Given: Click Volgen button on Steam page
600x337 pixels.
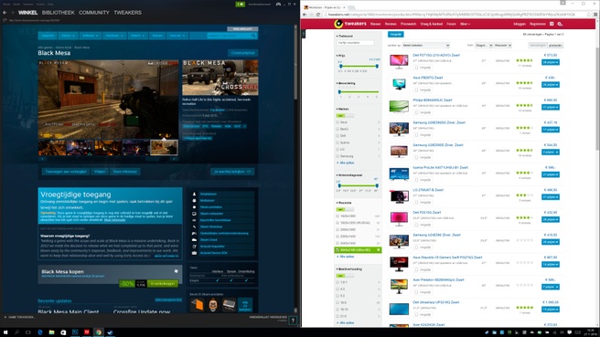Looking at the screenshot, I should [x=100, y=172].
